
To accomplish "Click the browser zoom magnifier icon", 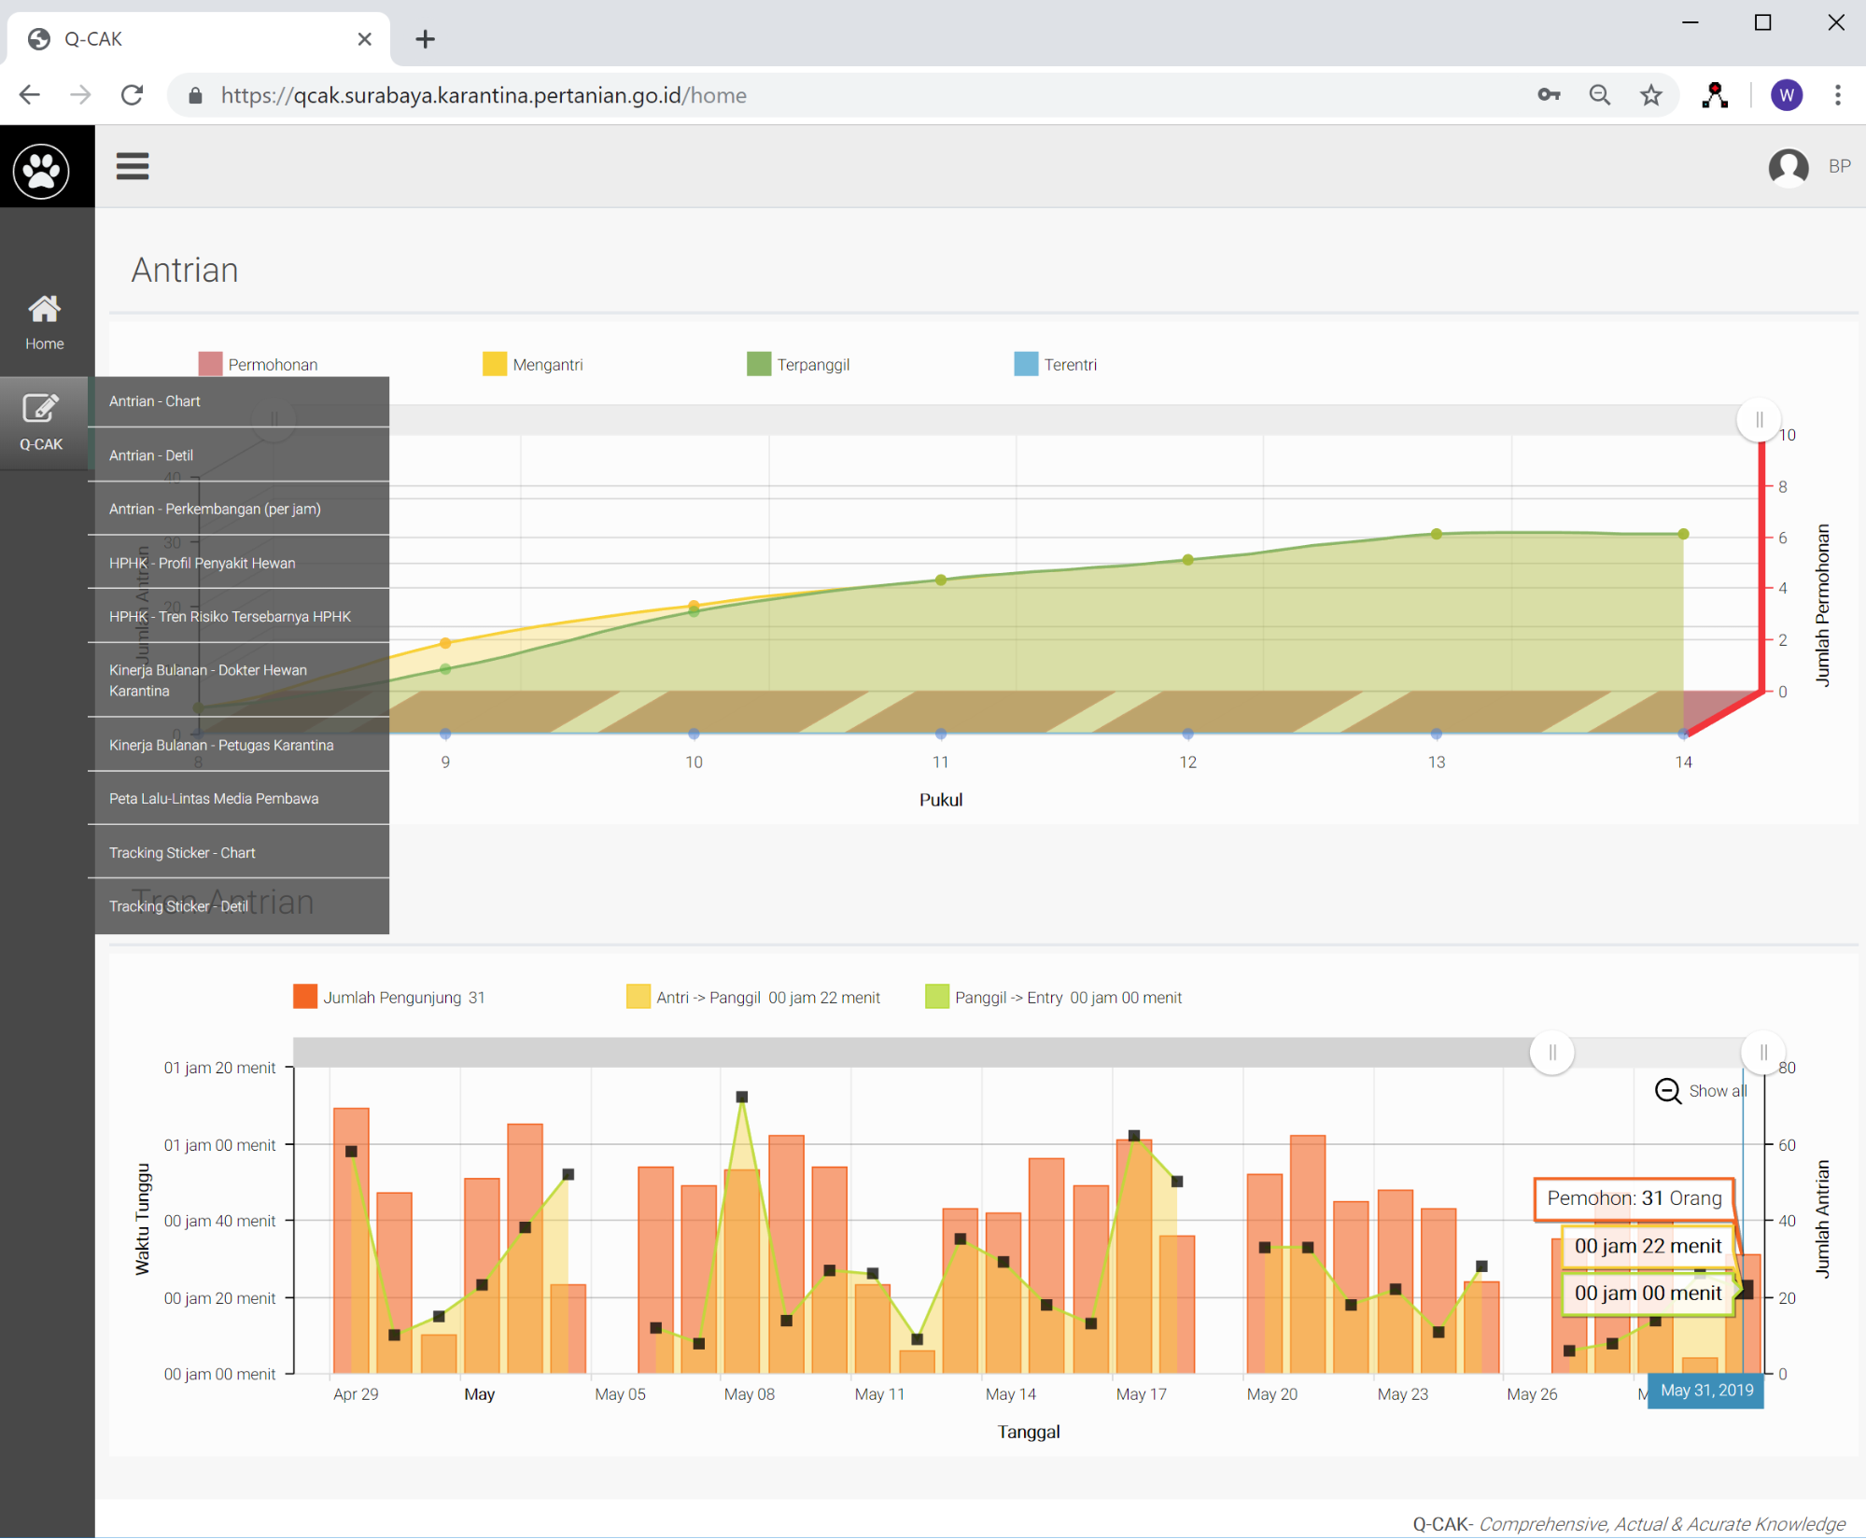I will click(1599, 95).
